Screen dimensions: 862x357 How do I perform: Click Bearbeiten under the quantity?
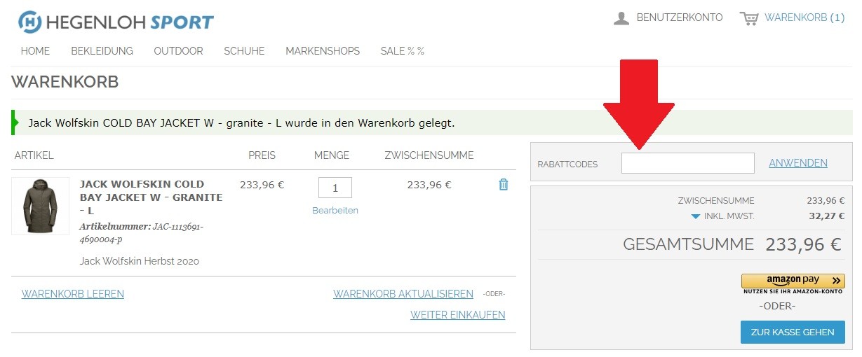(x=335, y=210)
